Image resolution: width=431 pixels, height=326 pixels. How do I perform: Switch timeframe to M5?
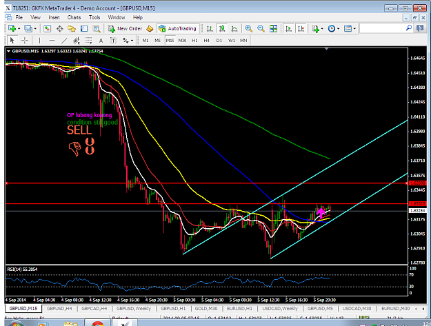pos(157,41)
